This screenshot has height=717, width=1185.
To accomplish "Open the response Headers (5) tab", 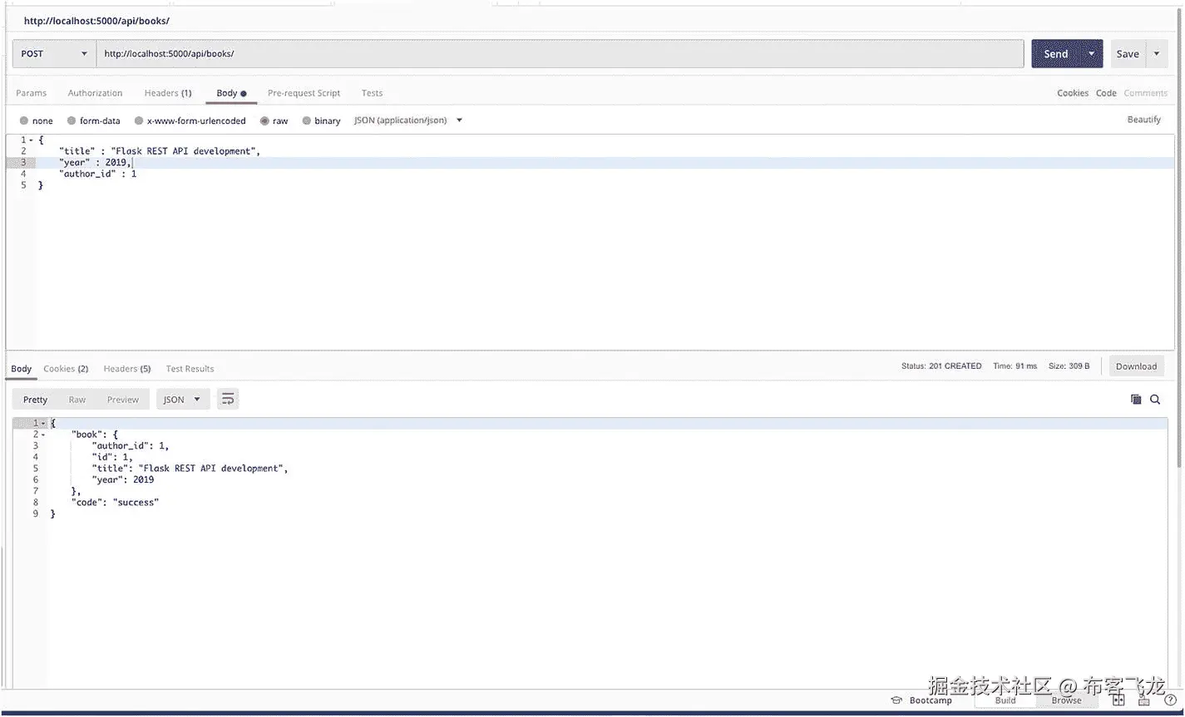I will [126, 368].
